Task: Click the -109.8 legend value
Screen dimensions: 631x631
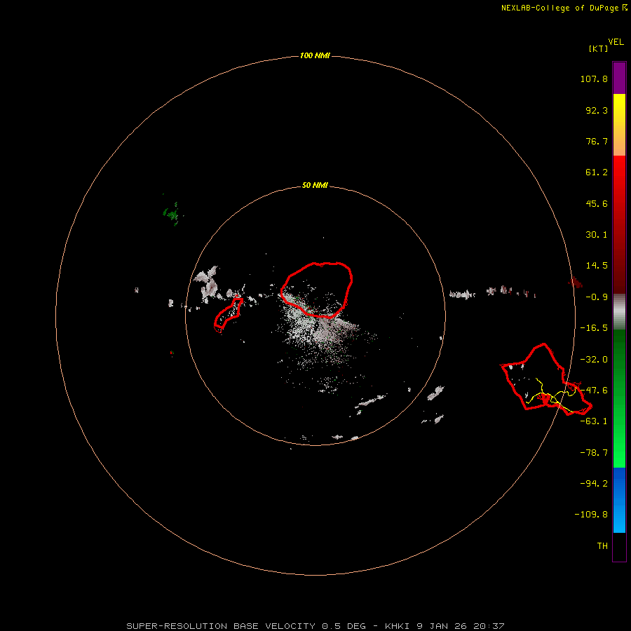Action: click(591, 515)
